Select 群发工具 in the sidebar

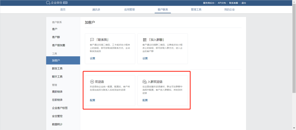tap(57, 69)
